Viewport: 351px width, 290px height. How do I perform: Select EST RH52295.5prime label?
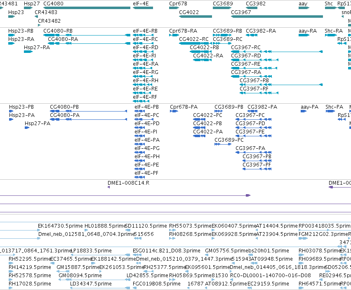(x=30, y=259)
